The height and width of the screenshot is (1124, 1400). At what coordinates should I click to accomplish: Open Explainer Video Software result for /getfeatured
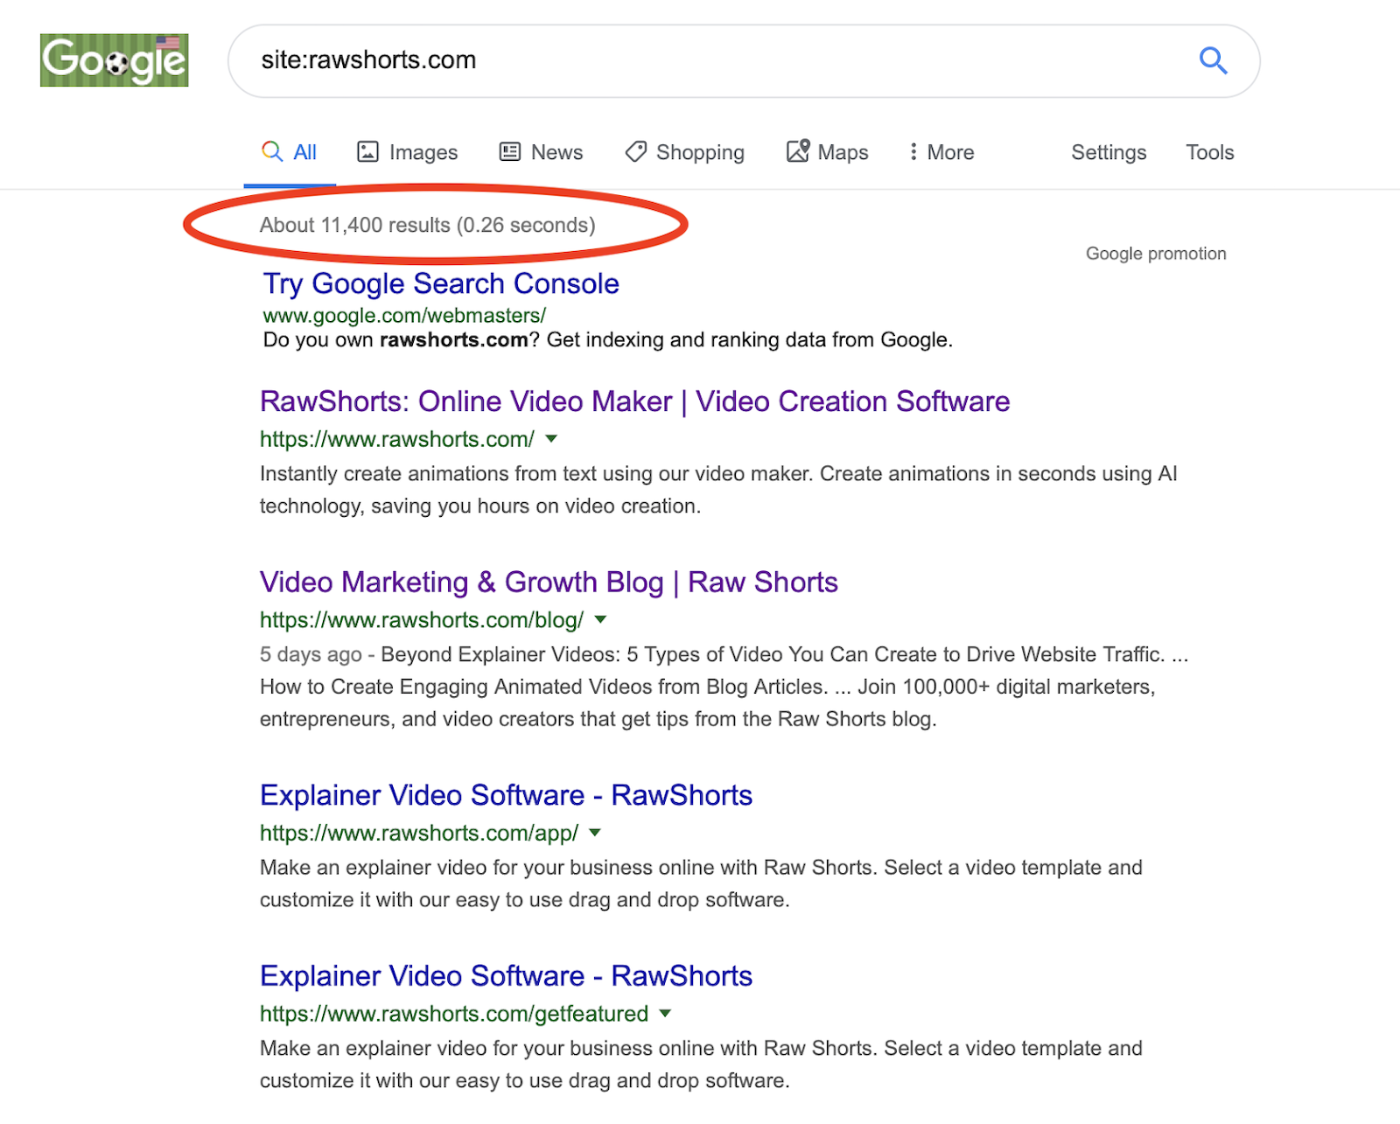pyautogui.click(x=506, y=976)
